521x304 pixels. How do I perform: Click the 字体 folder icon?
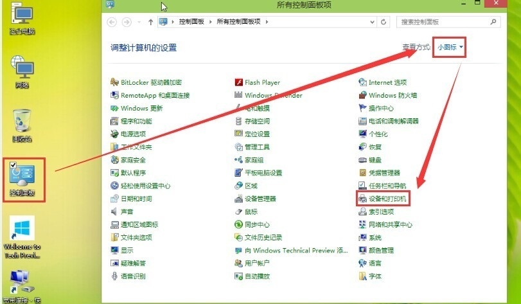pos(362,276)
